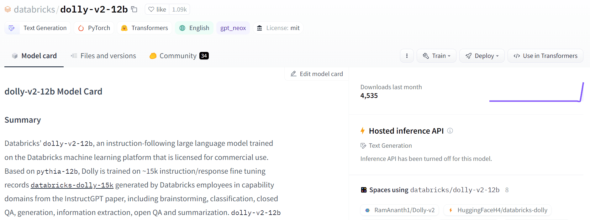Switch to Files and versions tab
590x220 pixels.
tap(103, 56)
